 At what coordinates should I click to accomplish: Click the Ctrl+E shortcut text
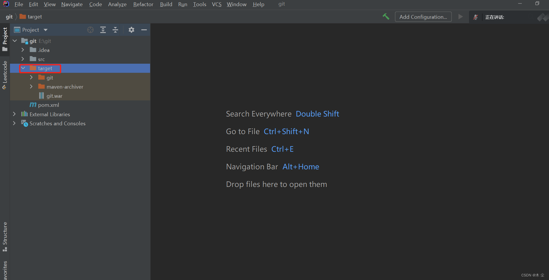pos(283,149)
